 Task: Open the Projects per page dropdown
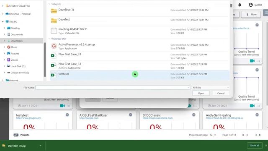pyautogui.click(x=213, y=135)
